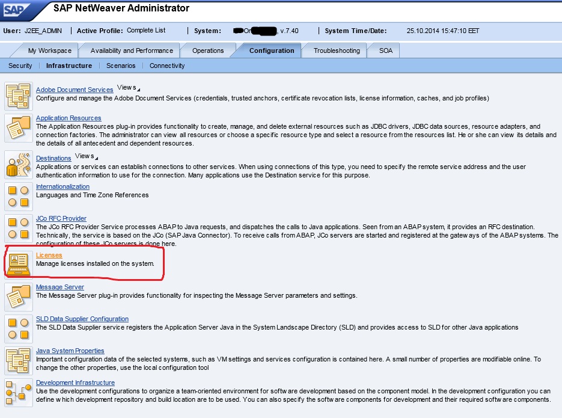Click 'Languages and Time Zone References' text
Viewport: 562px width, 418px height.
[92, 195]
